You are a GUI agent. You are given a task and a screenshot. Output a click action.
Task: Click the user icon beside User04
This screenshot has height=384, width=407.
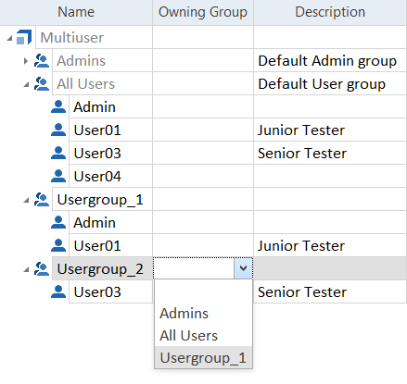58,176
